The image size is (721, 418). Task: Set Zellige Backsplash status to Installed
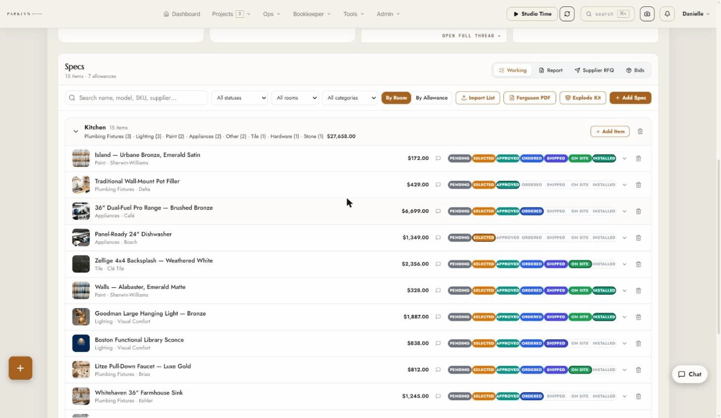point(604,264)
